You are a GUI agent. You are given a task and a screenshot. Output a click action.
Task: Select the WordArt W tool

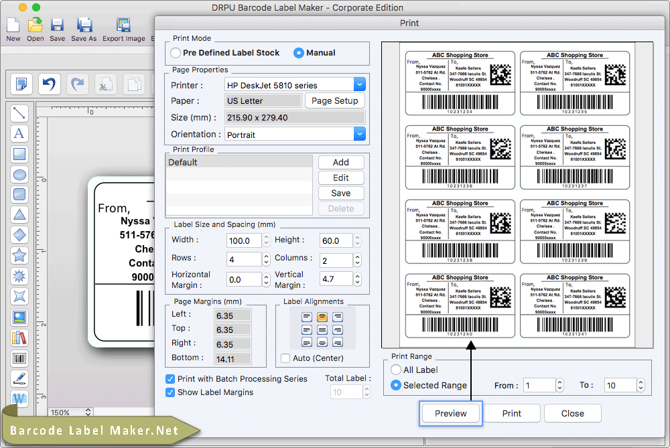(x=19, y=398)
